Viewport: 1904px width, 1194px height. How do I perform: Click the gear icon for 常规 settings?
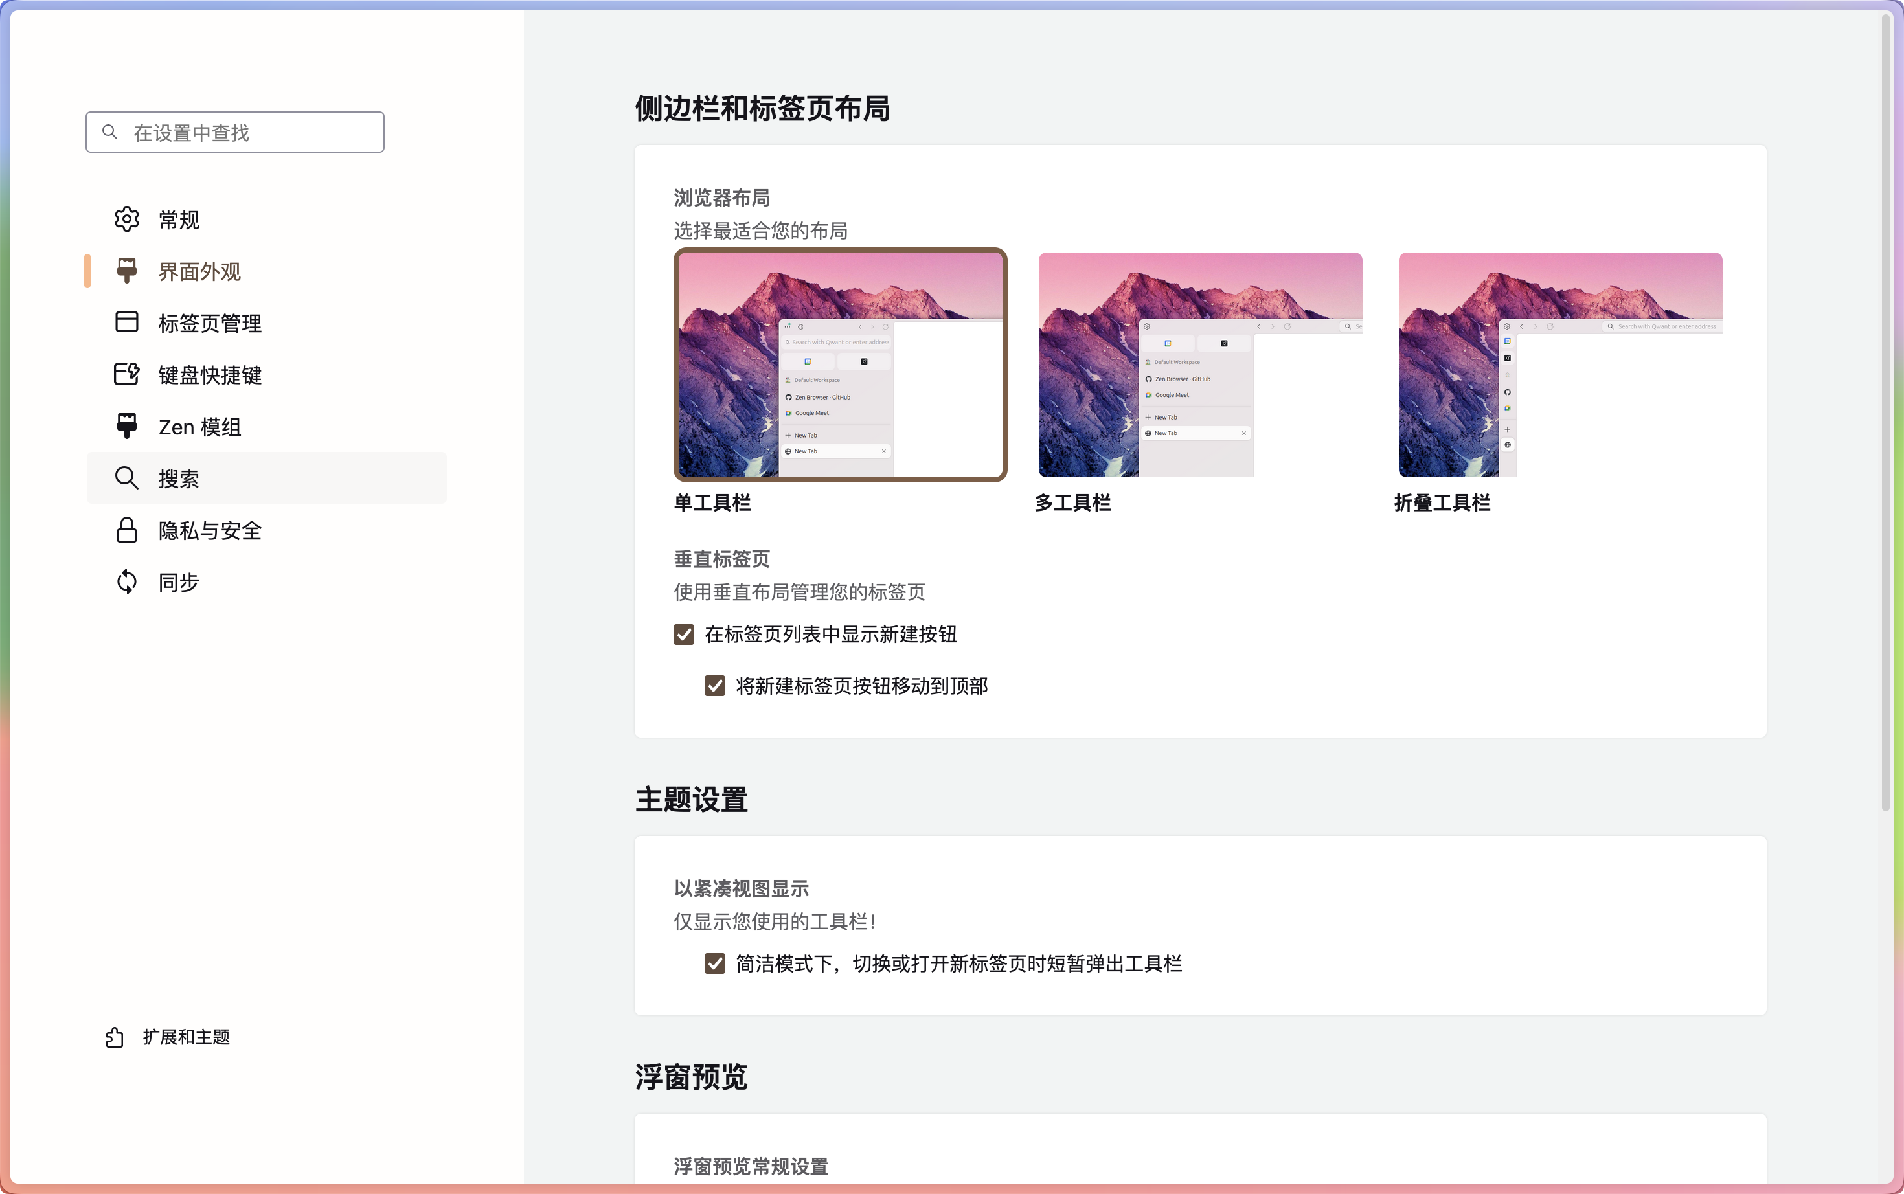coord(126,220)
